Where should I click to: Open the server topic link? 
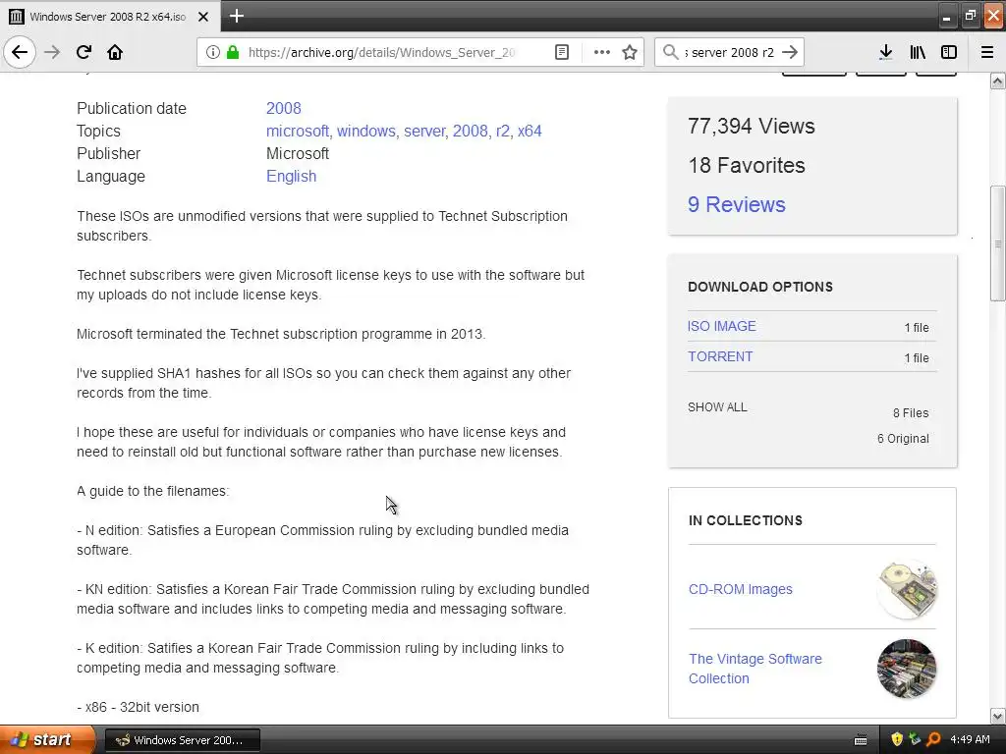[424, 131]
